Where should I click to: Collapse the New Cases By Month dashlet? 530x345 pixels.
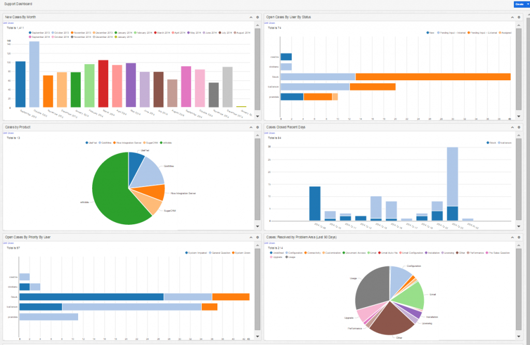pos(250,17)
